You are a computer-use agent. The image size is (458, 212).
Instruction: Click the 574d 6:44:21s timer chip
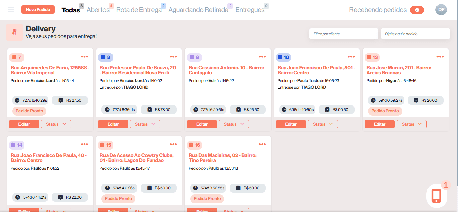[x=31, y=197]
